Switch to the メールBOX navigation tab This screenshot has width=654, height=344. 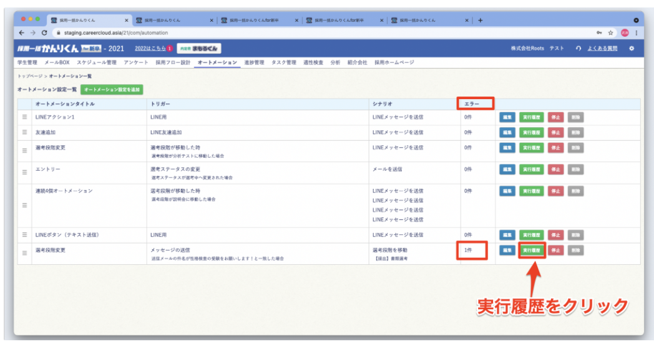[57, 63]
